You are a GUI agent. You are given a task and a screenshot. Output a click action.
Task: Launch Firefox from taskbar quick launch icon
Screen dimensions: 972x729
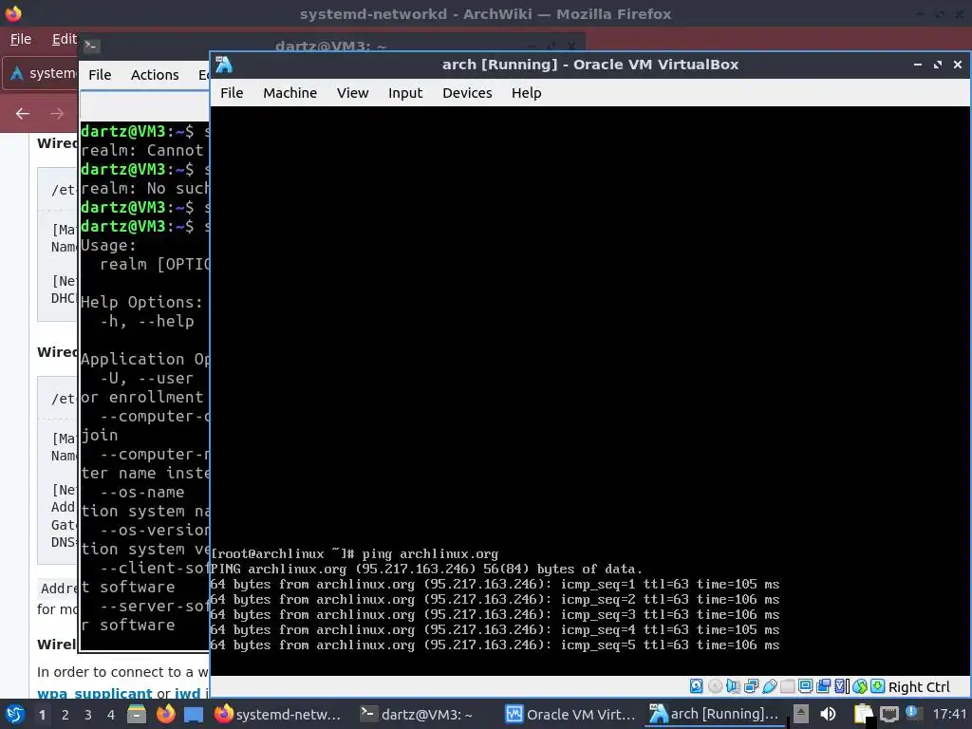[165, 714]
